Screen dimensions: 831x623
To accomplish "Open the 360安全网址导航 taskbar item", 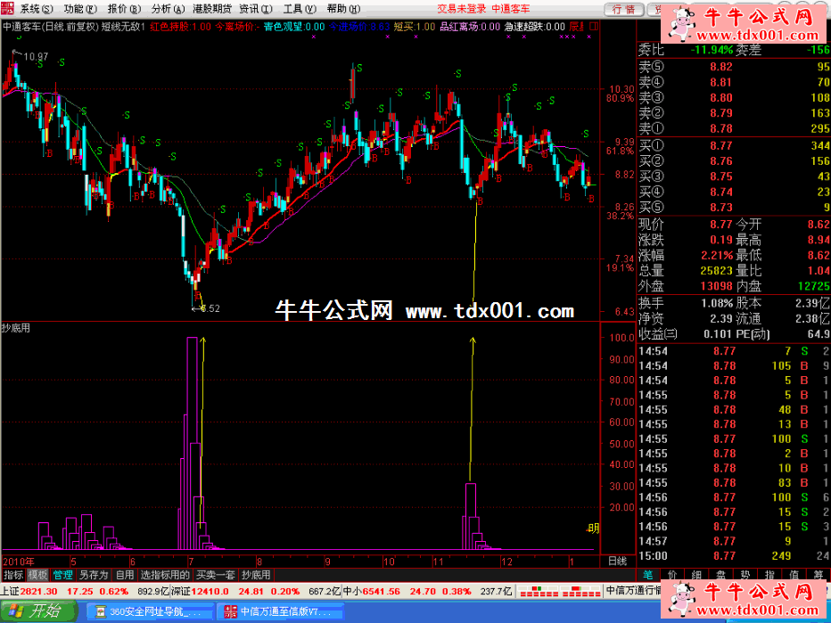I will point(151,612).
